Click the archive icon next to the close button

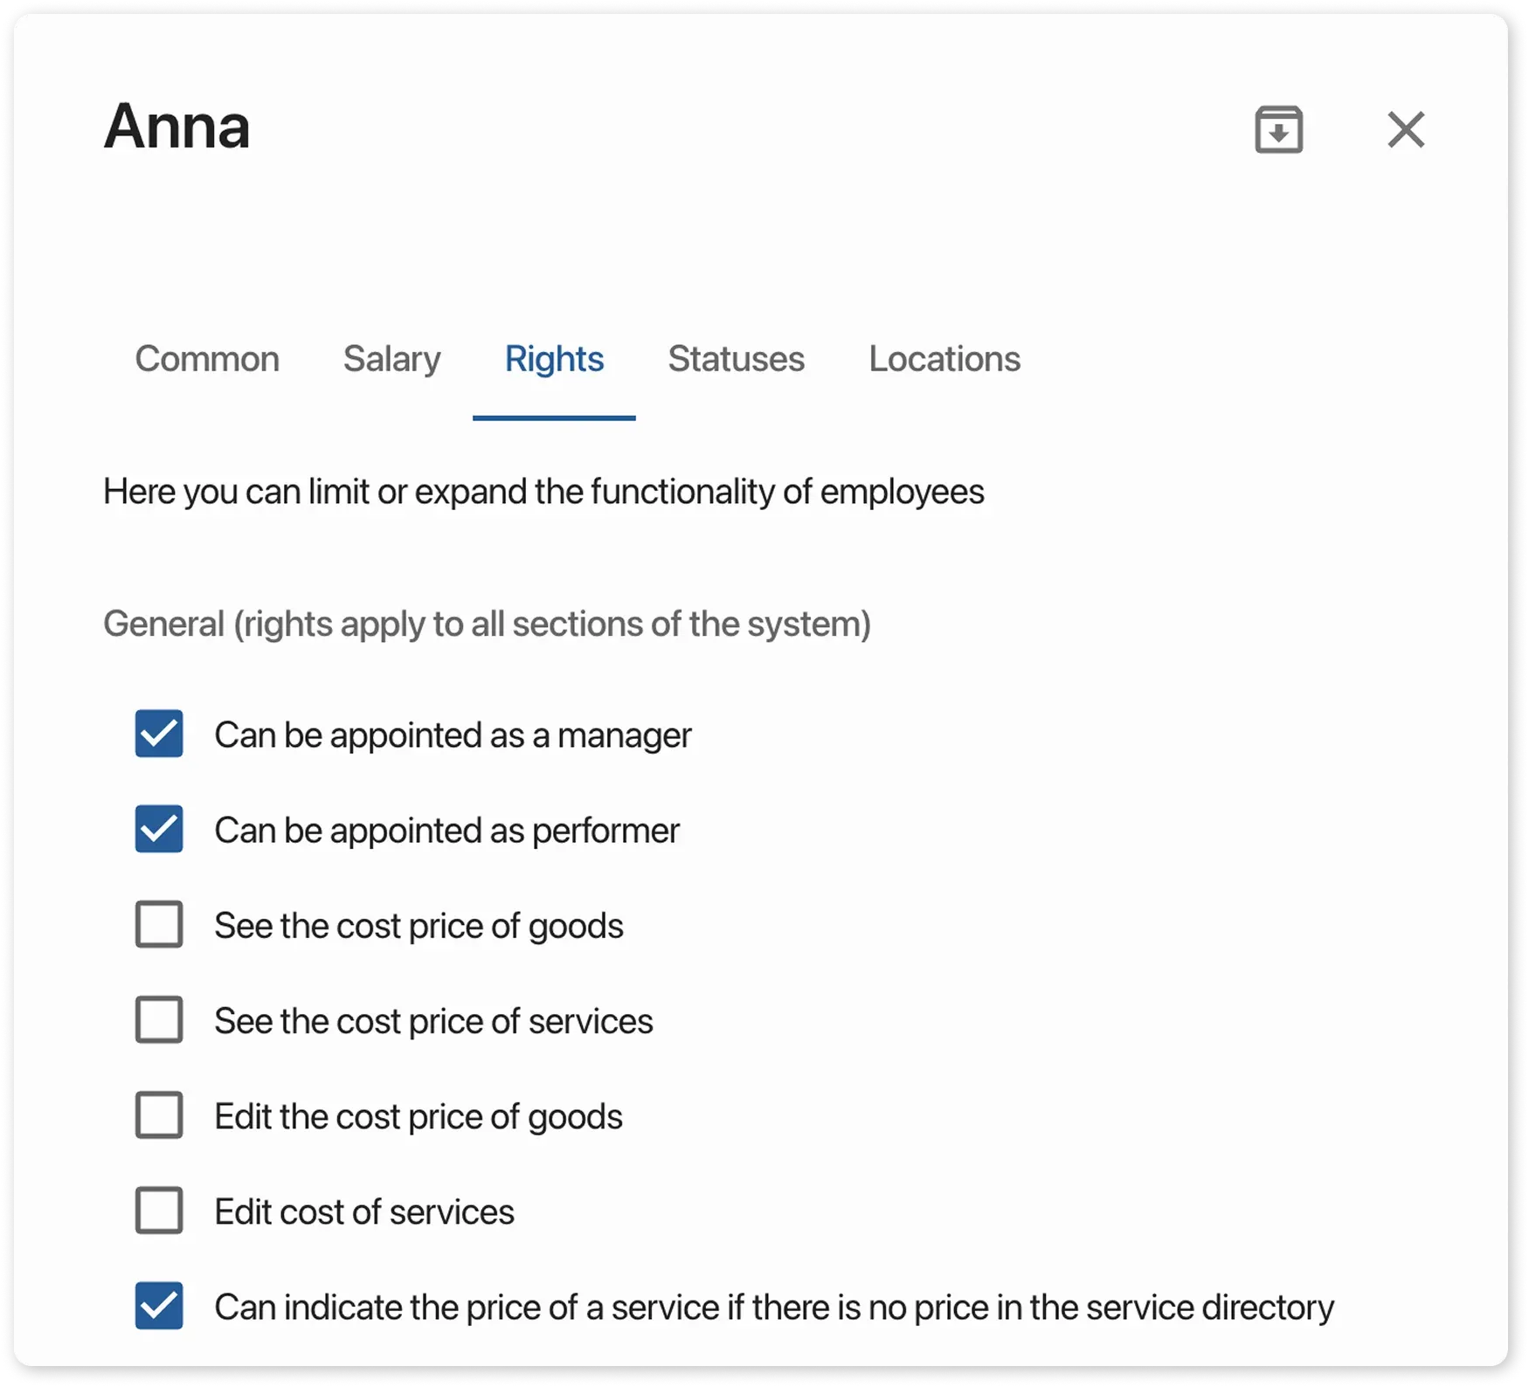[1277, 130]
